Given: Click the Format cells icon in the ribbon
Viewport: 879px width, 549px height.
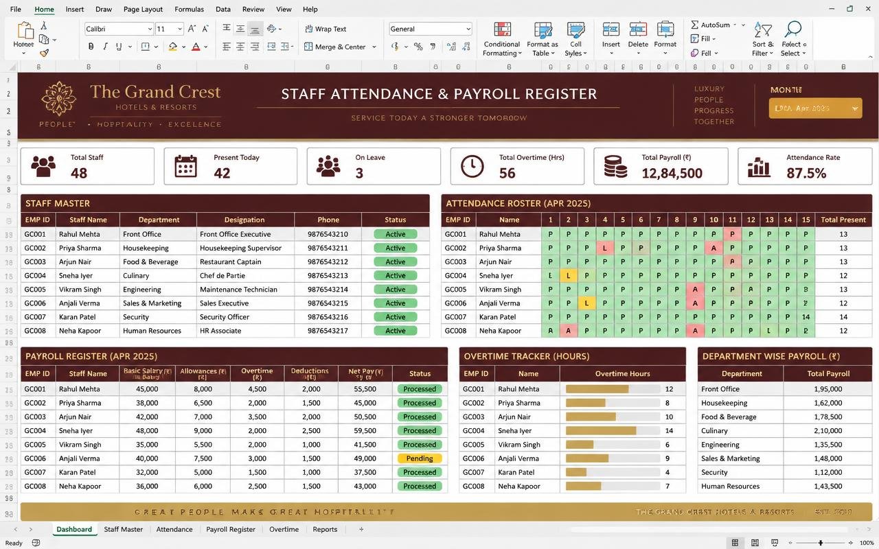Looking at the screenshot, I should [665, 30].
